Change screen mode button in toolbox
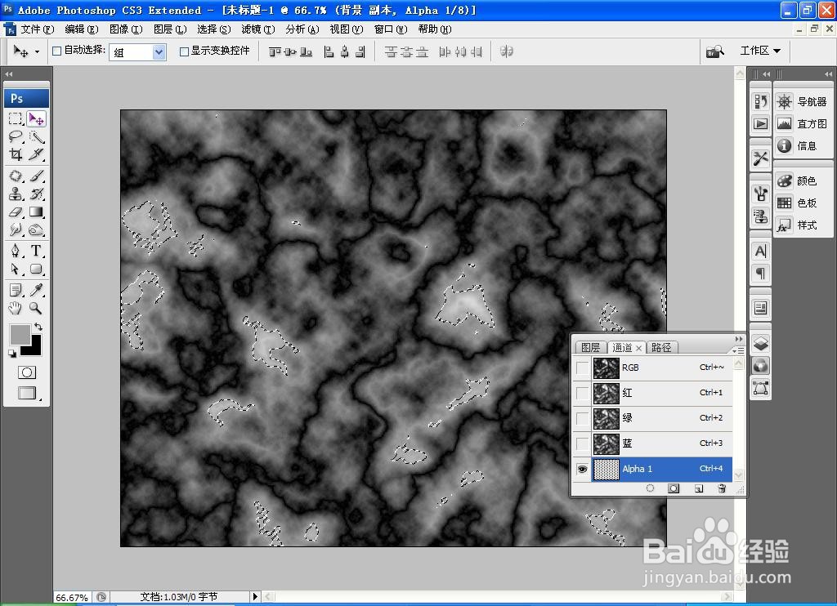 (x=28, y=393)
